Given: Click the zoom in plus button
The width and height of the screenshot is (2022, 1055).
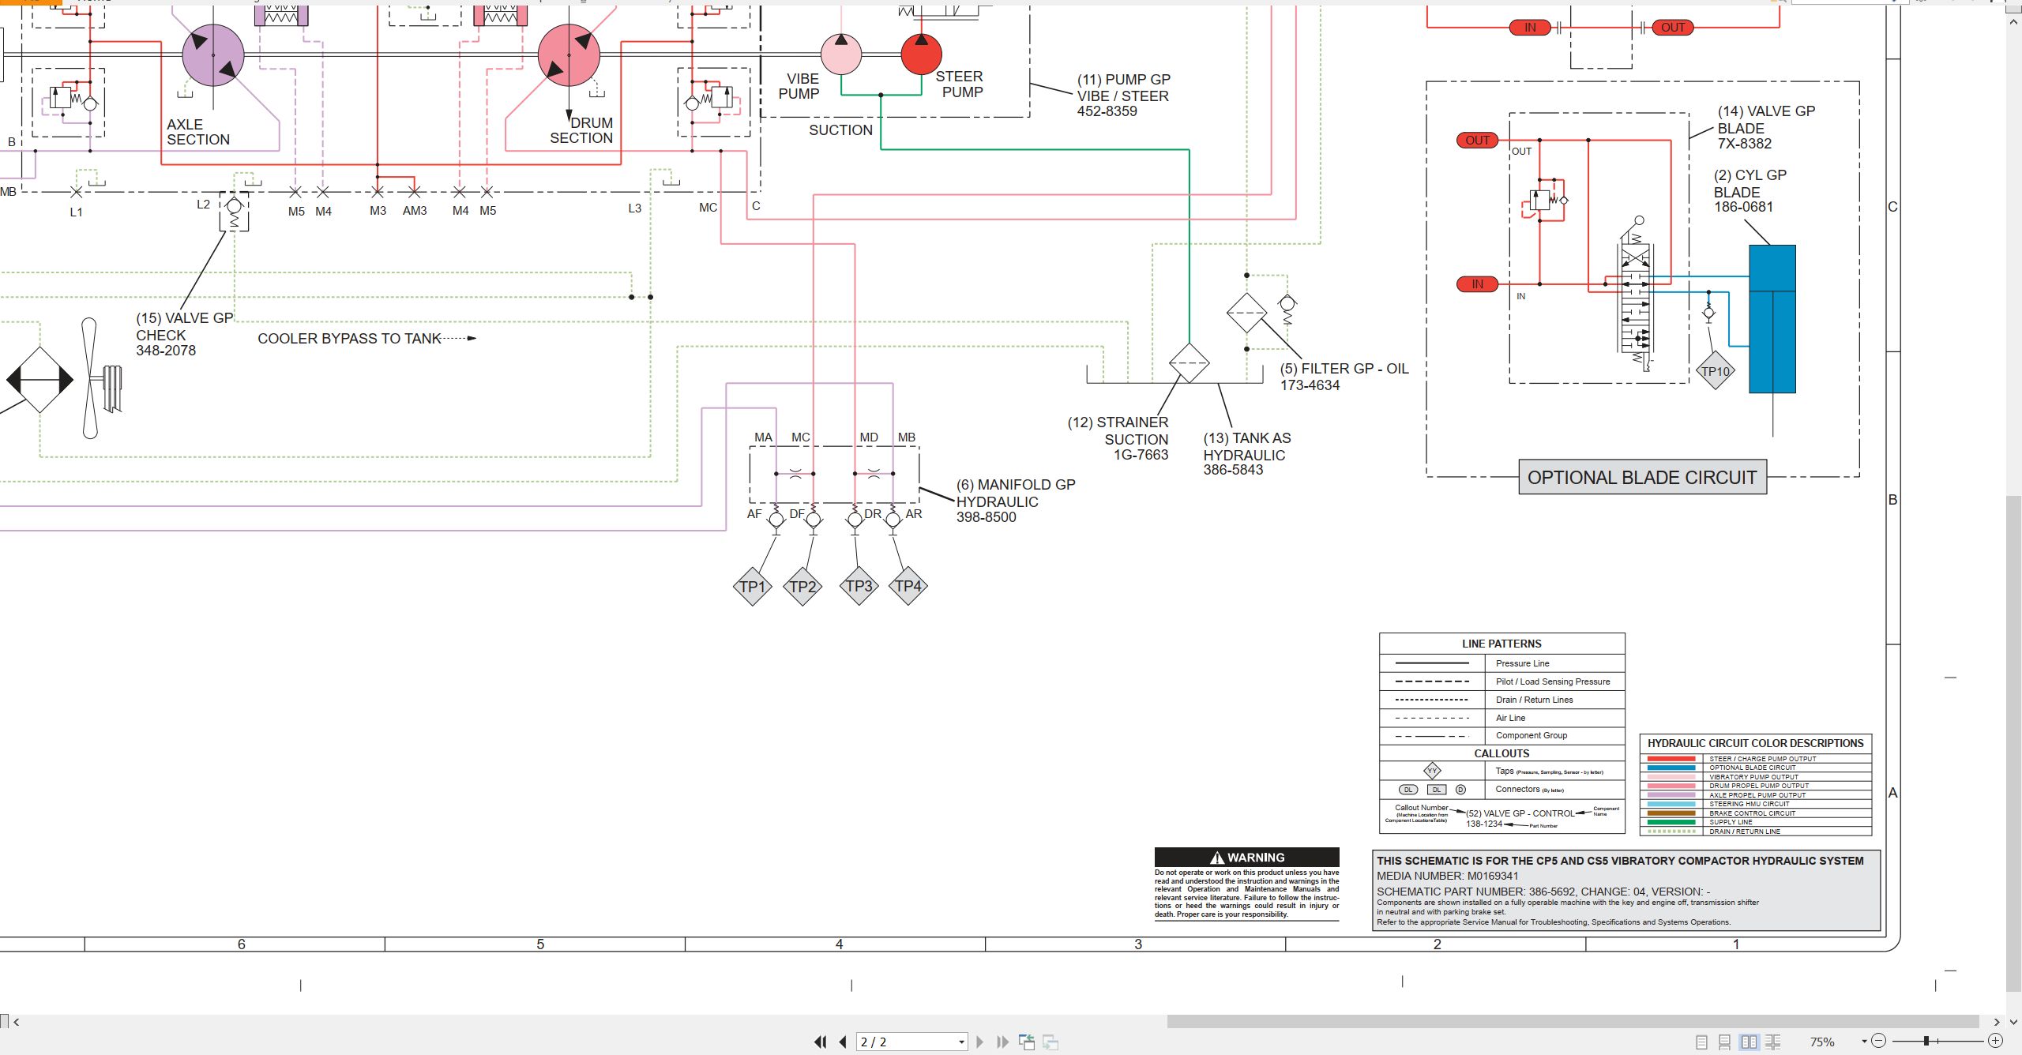Looking at the screenshot, I should tap(1995, 1041).
